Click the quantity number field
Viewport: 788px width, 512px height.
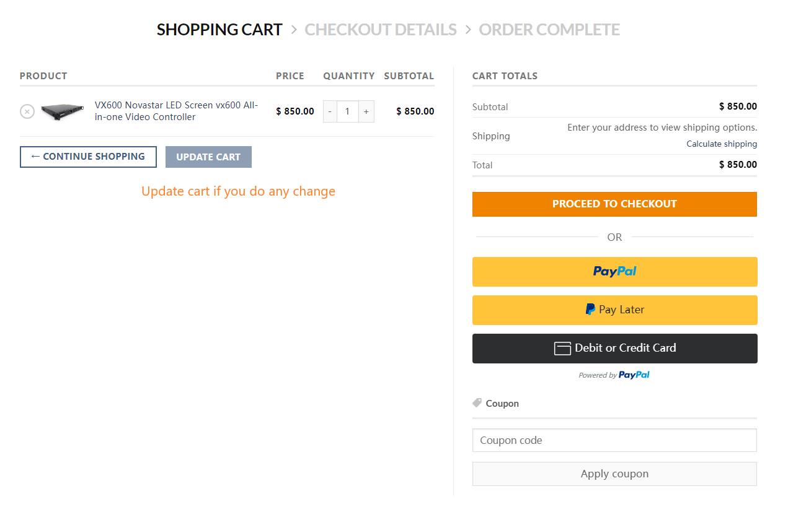tap(348, 111)
